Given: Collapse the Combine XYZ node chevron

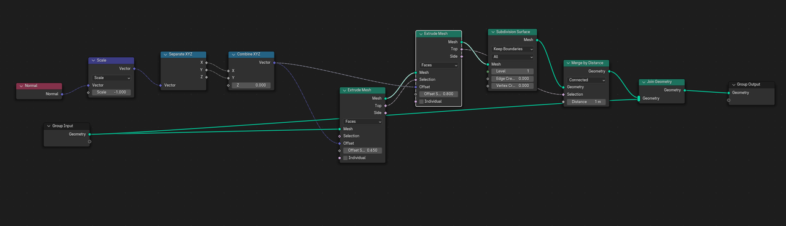Looking at the screenshot, I should 233,55.
